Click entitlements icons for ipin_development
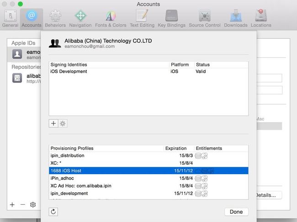297x222 pixels. click(x=201, y=194)
